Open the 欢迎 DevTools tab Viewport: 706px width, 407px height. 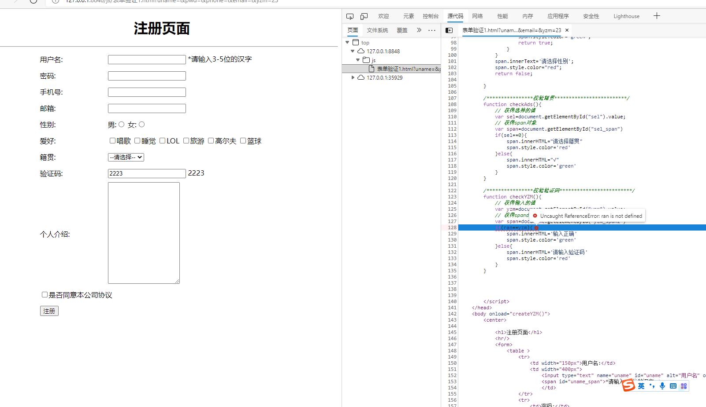383,16
